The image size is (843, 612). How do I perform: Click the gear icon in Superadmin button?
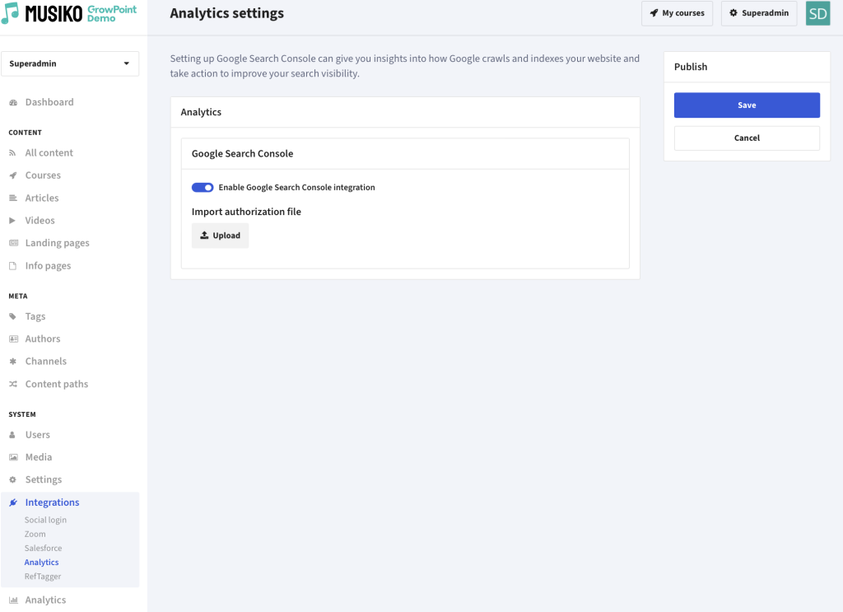click(x=734, y=13)
